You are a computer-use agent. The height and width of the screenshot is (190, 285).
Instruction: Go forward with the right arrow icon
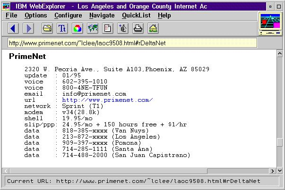pyautogui.click(x=28, y=28)
